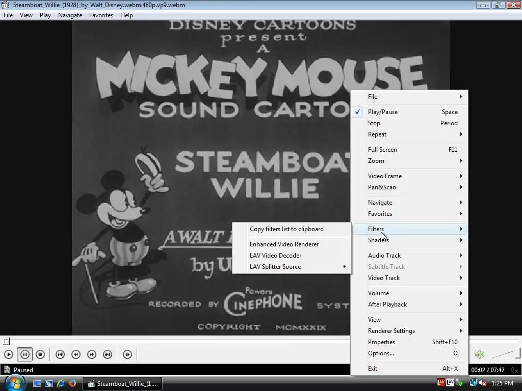Expand the Repeat submenu

(x=409, y=134)
